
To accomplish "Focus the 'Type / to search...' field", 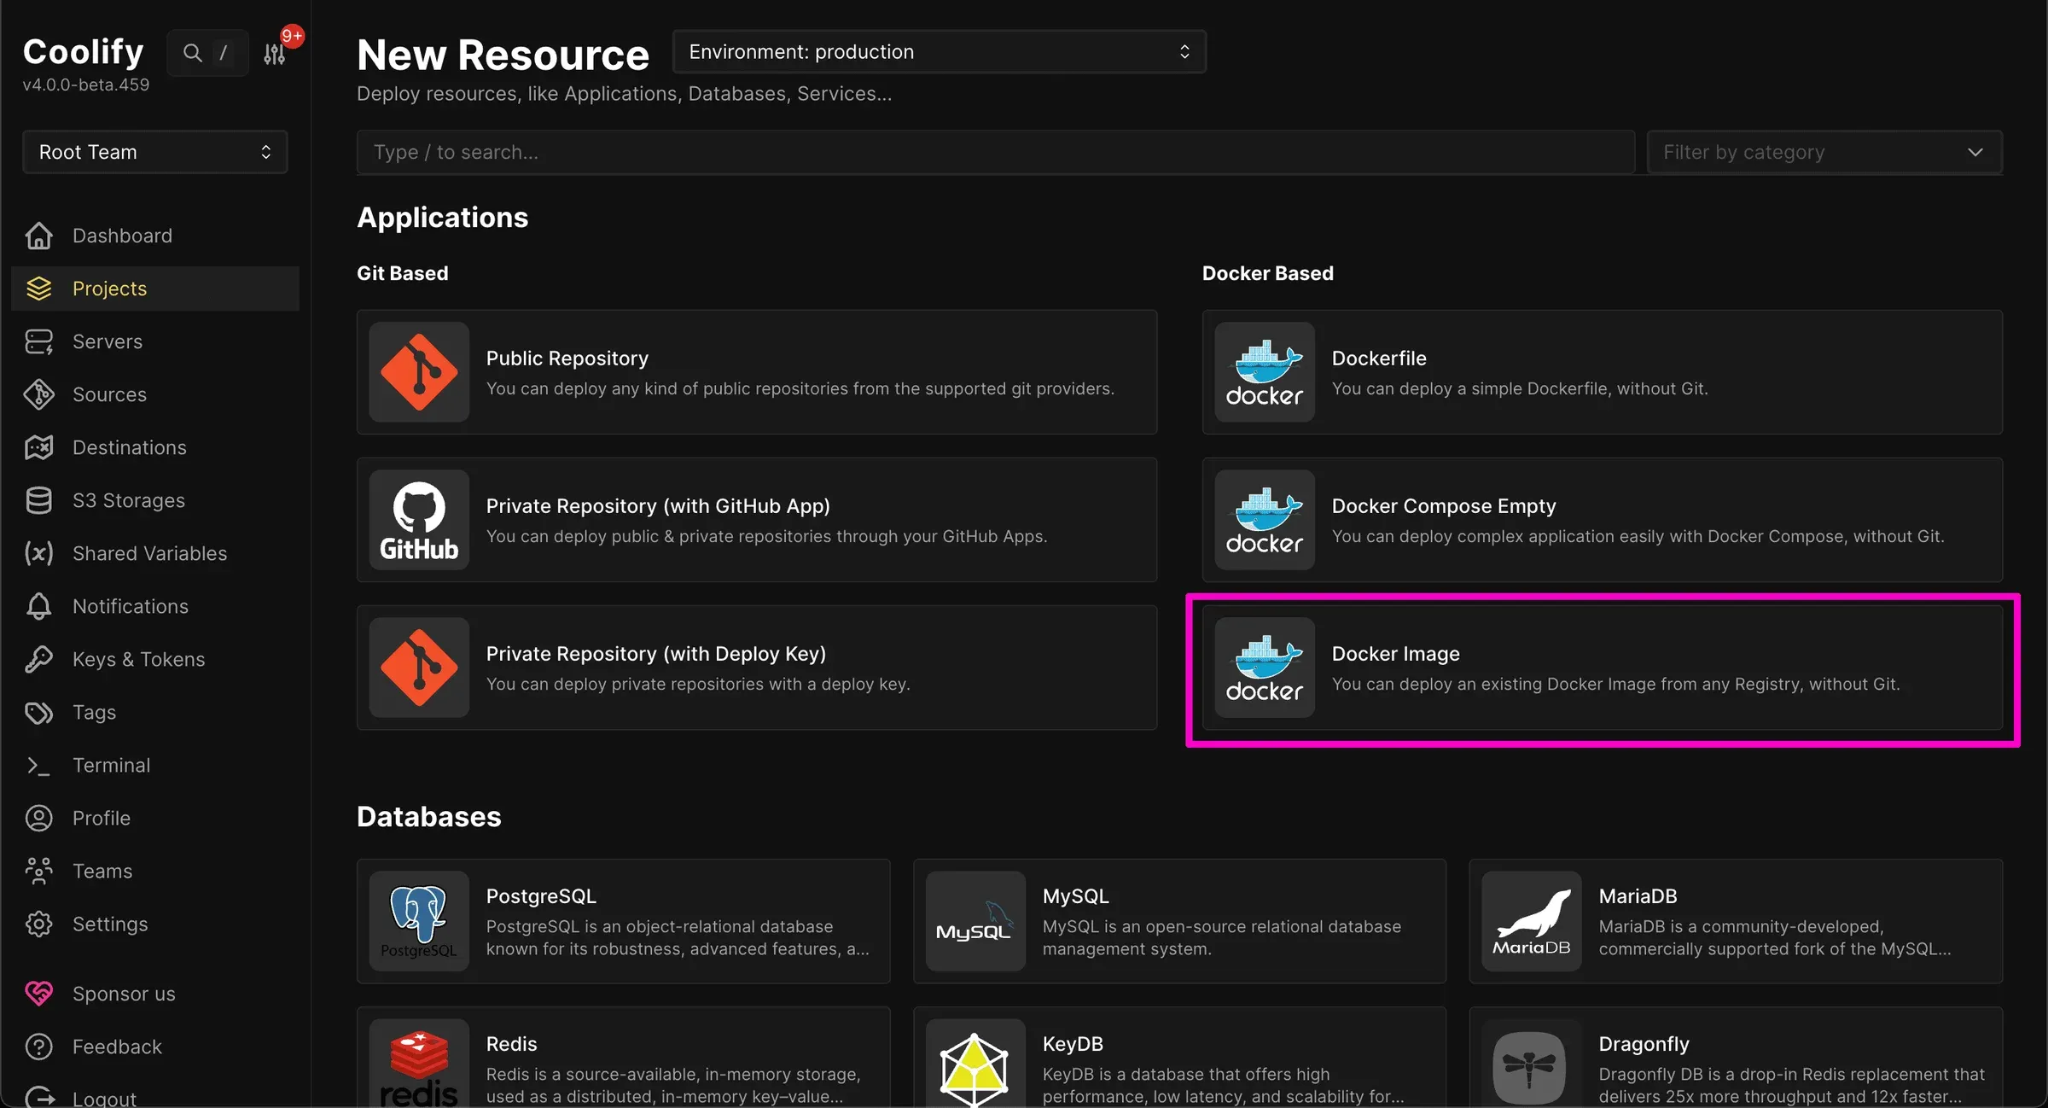I will (994, 152).
